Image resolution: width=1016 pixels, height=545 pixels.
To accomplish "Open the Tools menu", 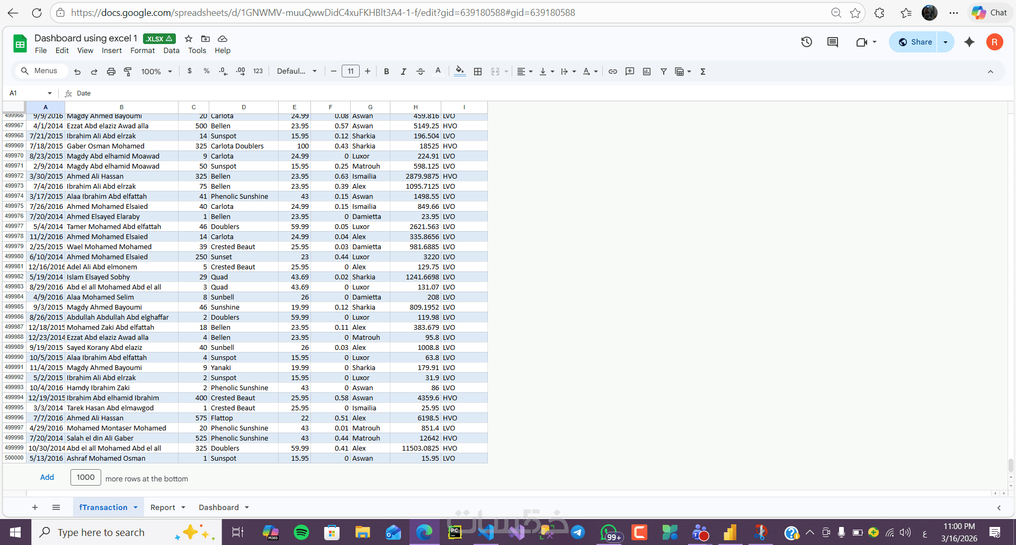I will [x=197, y=50].
